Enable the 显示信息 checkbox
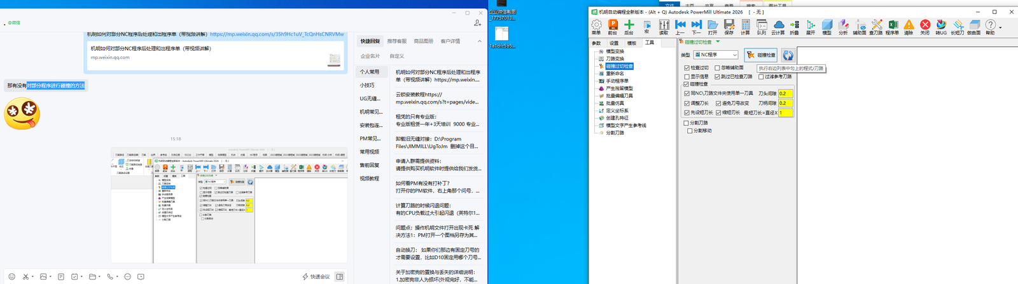The image size is (1018, 284). [687, 77]
